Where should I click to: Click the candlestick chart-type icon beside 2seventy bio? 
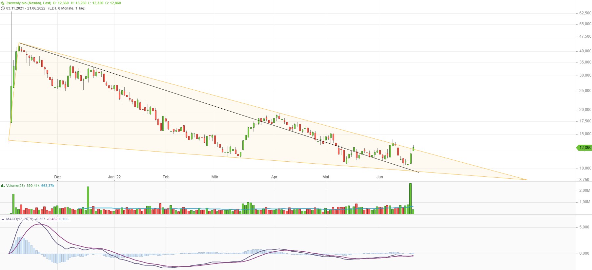pyautogui.click(x=3, y=3)
